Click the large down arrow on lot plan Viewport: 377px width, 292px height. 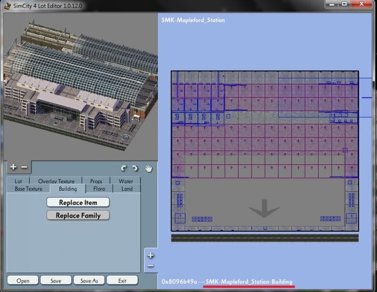coord(264,208)
